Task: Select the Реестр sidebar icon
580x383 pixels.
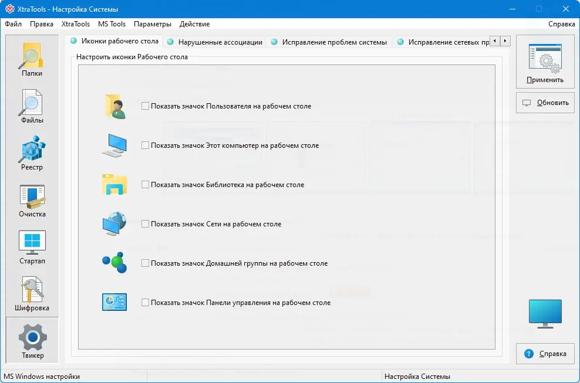Action: pyautogui.click(x=32, y=153)
